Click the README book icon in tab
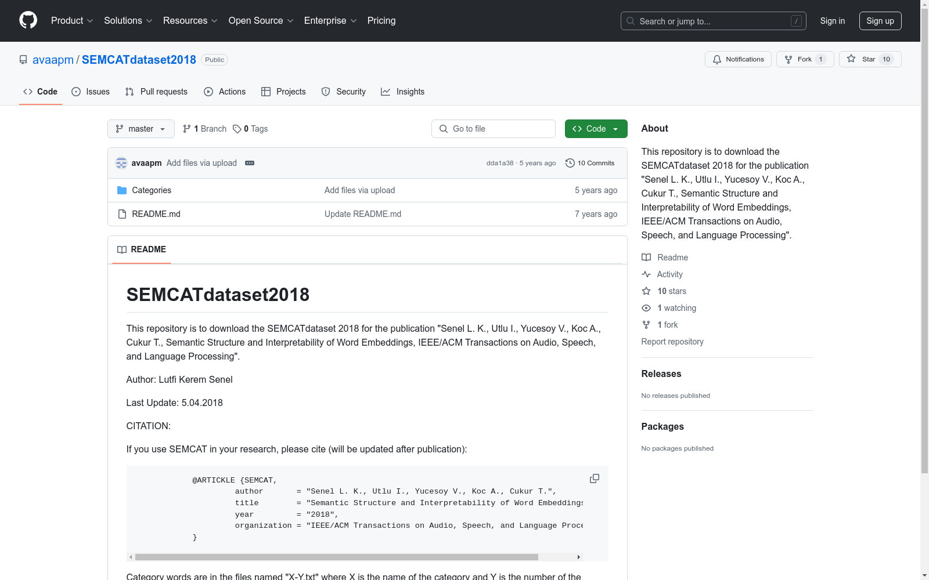 pos(122,249)
